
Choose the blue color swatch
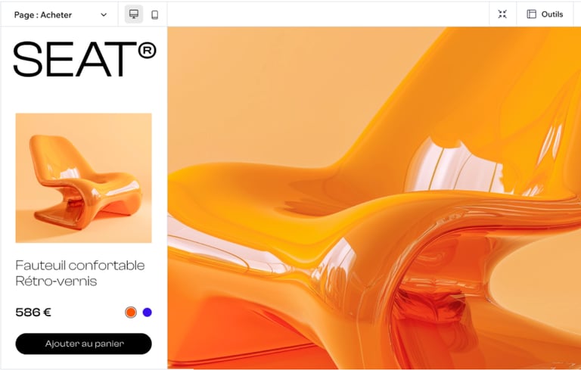[147, 312]
